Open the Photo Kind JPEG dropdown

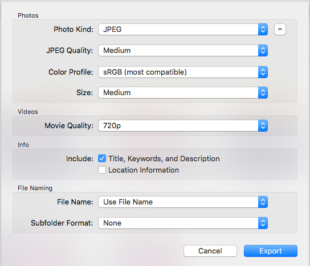pos(183,30)
